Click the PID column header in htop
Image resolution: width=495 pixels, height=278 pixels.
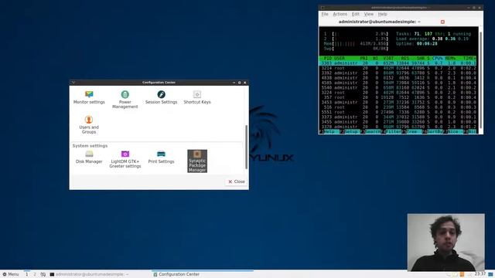pos(328,59)
